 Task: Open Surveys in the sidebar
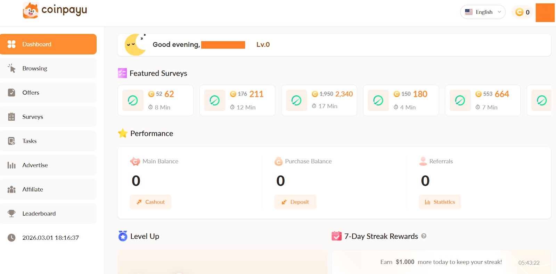pos(48,117)
